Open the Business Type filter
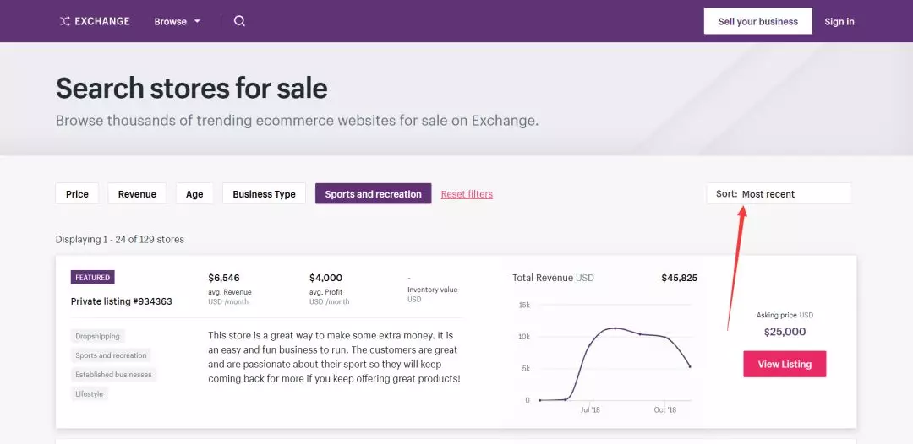This screenshot has height=444, width=913. 264,194
